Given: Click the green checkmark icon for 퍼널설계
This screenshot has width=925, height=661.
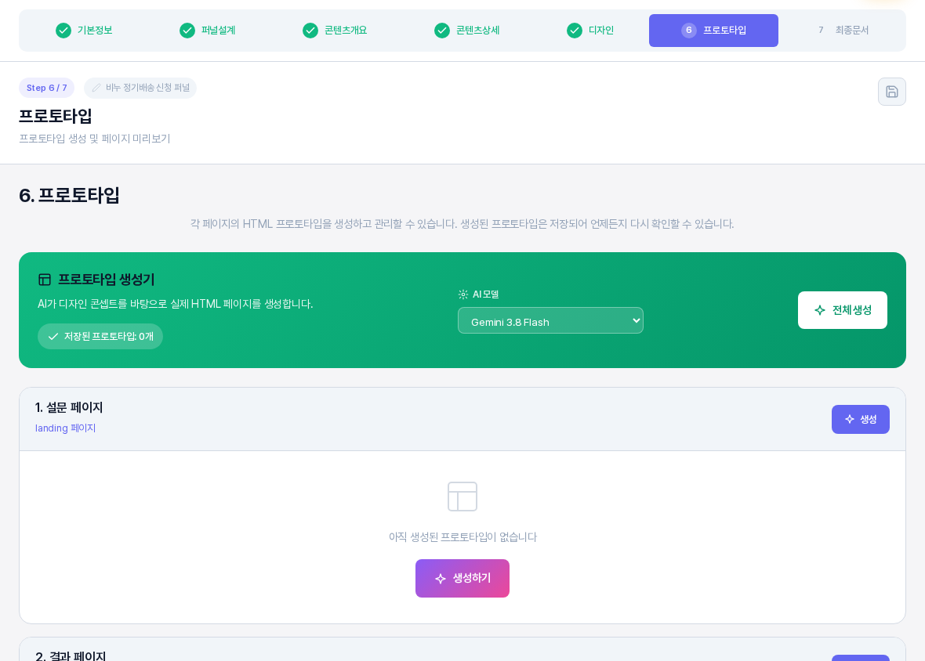Looking at the screenshot, I should click(x=187, y=30).
